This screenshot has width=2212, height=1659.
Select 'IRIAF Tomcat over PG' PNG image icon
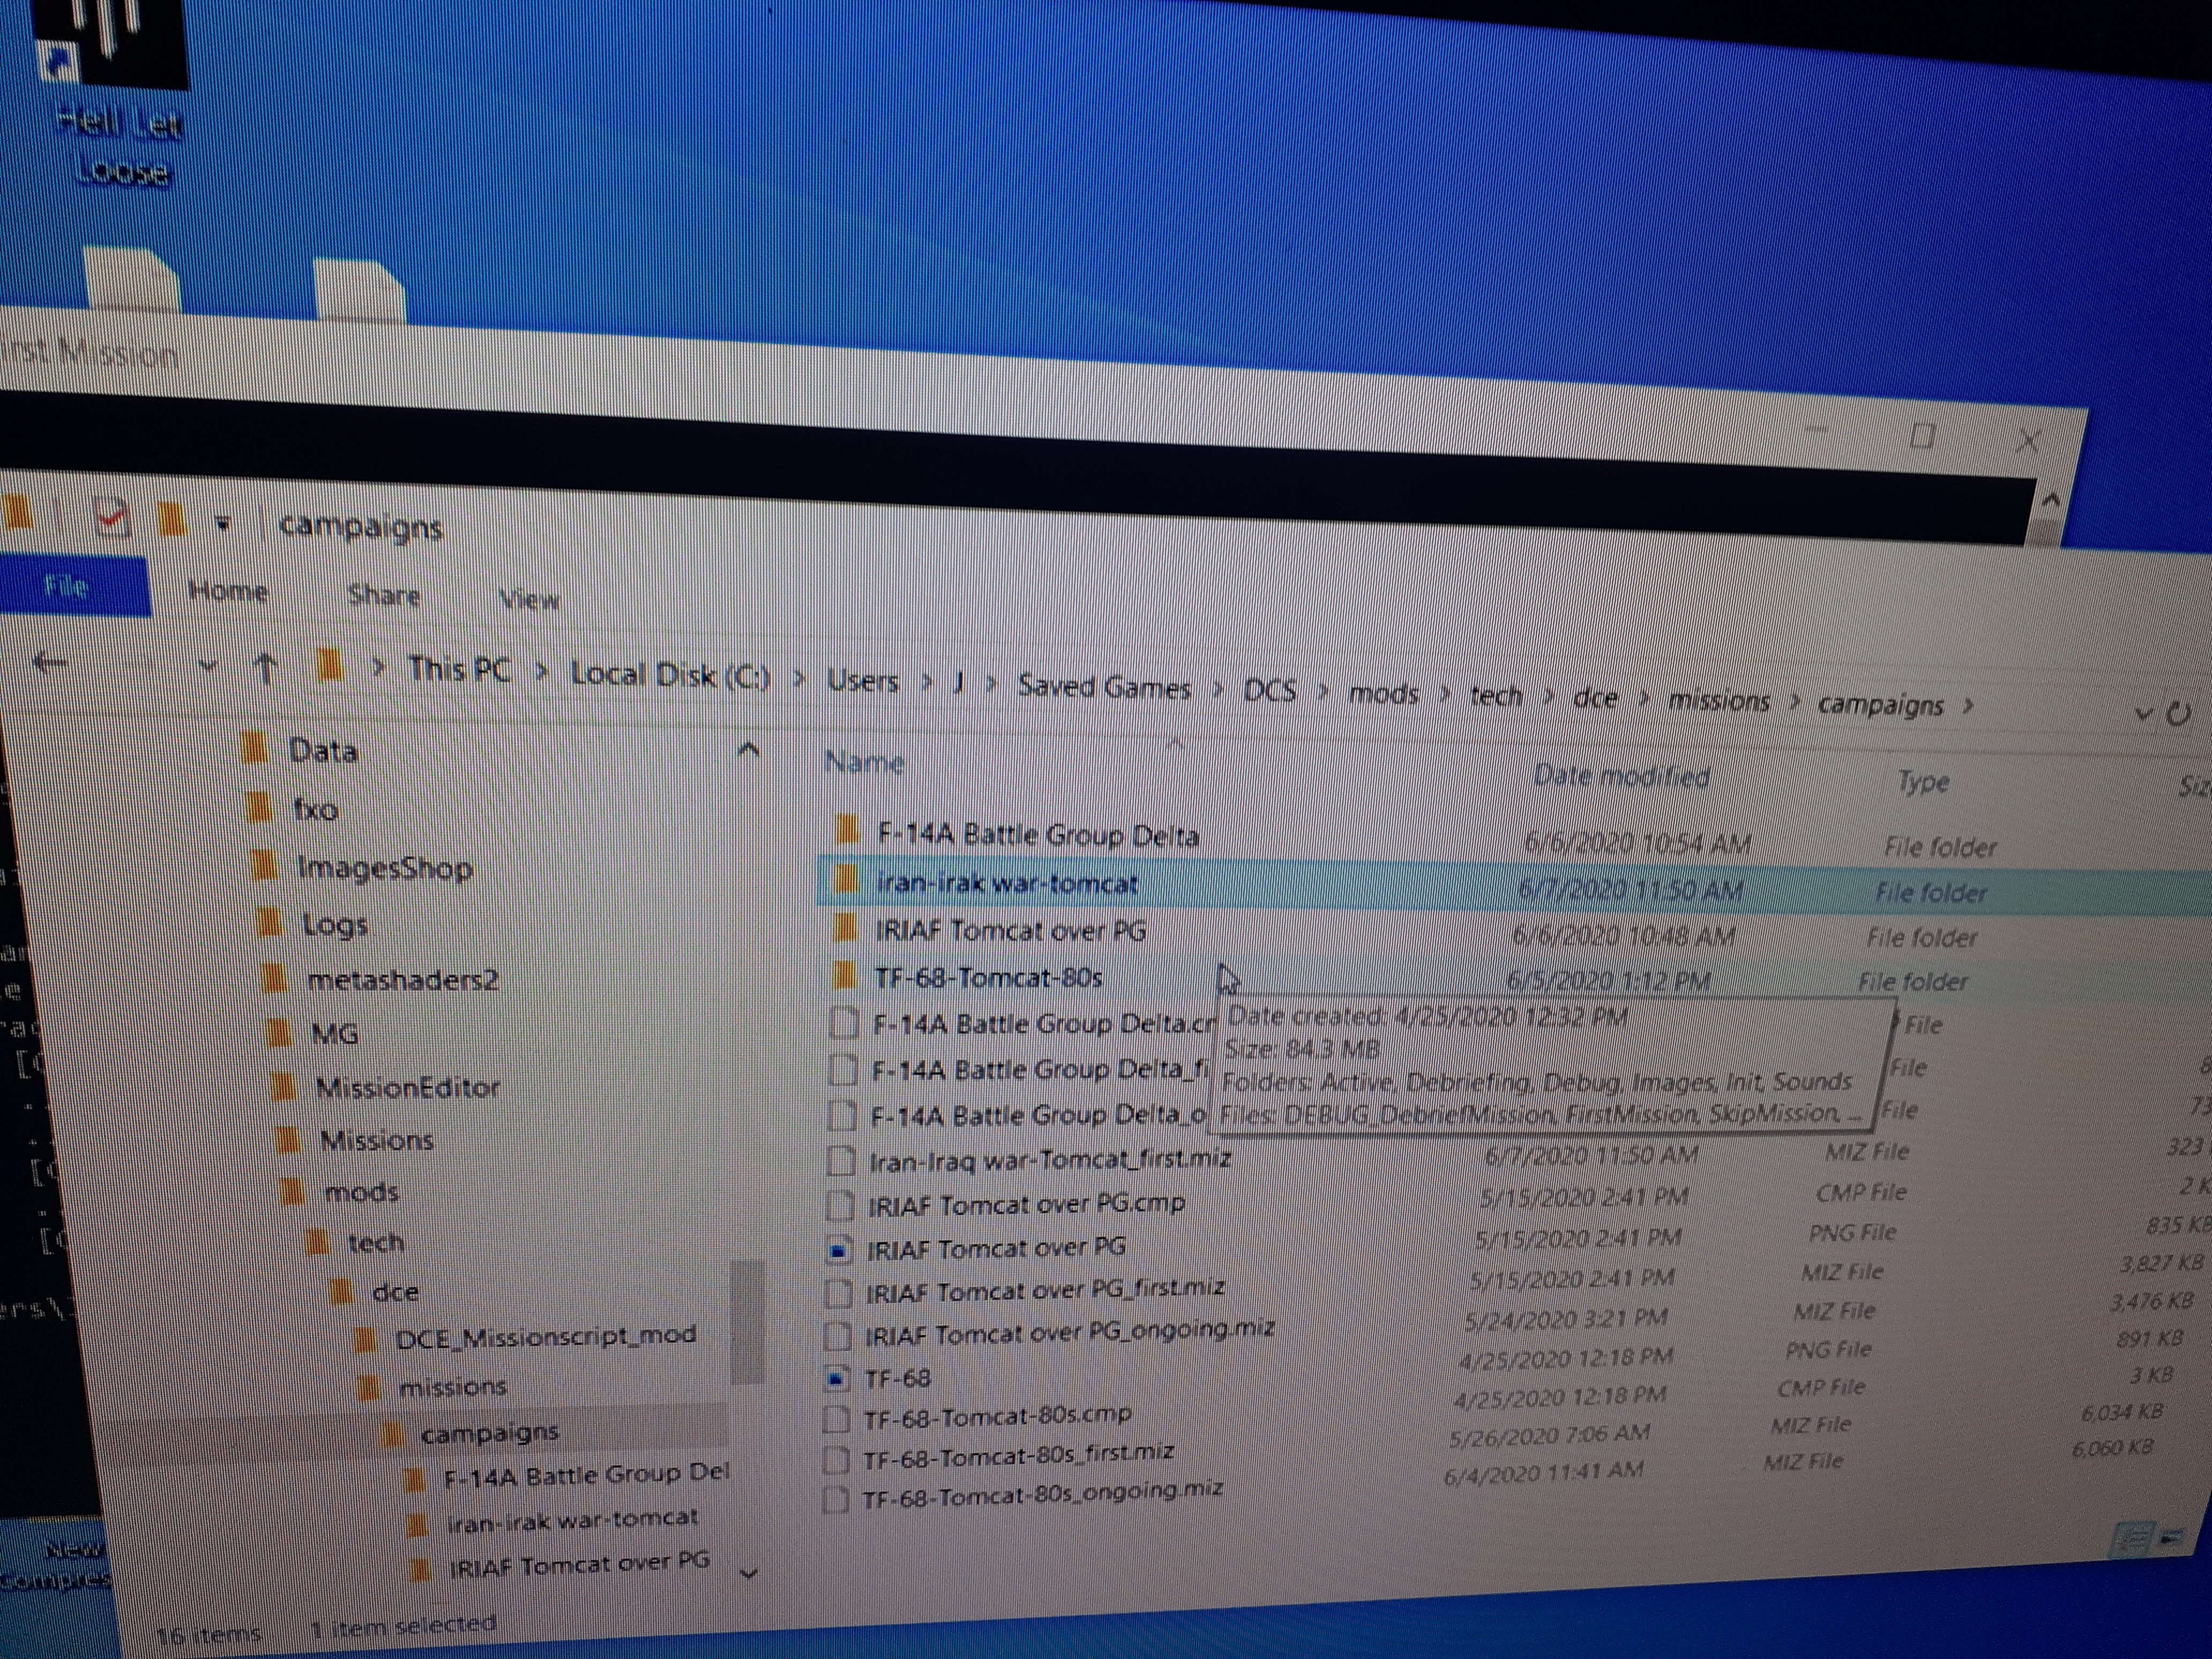coord(840,1249)
